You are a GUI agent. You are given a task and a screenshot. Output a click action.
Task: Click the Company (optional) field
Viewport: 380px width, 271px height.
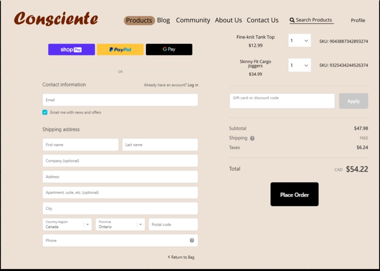coord(120,161)
